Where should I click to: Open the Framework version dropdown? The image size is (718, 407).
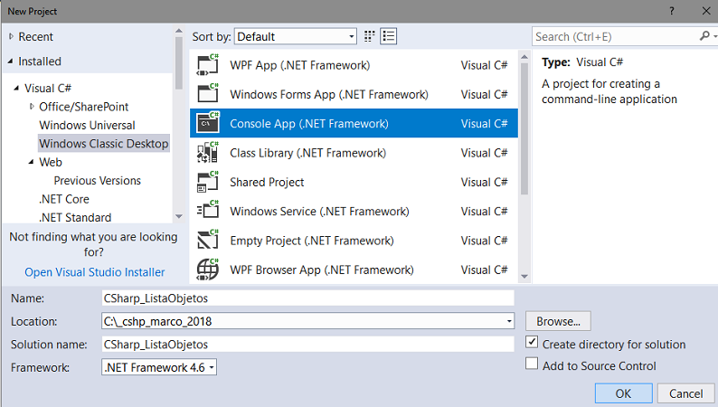point(159,367)
